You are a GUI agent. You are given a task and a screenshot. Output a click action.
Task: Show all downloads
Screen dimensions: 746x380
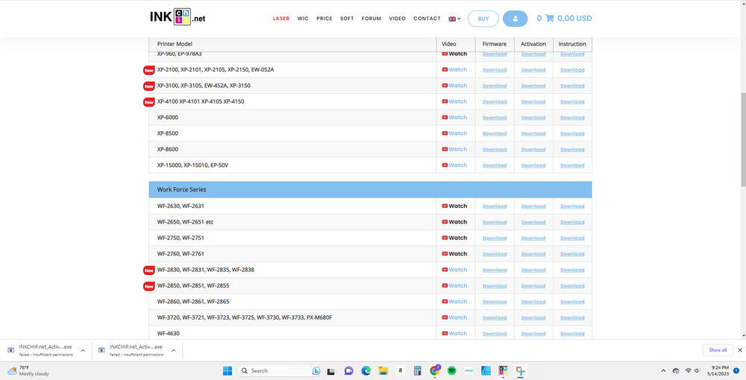pyautogui.click(x=718, y=350)
